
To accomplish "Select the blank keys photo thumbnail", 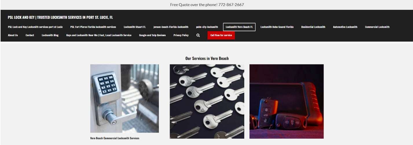I will pos(207,101).
